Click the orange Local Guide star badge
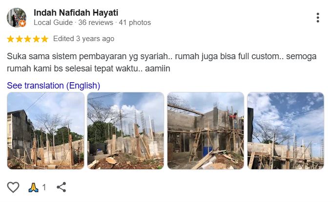Screen dimensions: 335x202 click(22, 23)
